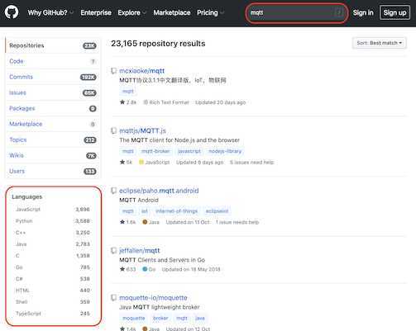Screen dimensions: 416x331
Task: Click star icon of eclipse/paho.mqtt.android result
Action: coord(122,222)
